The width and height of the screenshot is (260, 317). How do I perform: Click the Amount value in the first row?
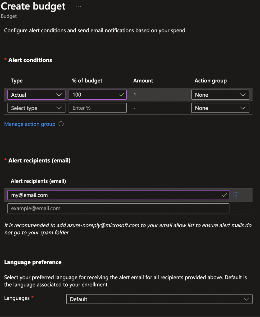(x=135, y=95)
